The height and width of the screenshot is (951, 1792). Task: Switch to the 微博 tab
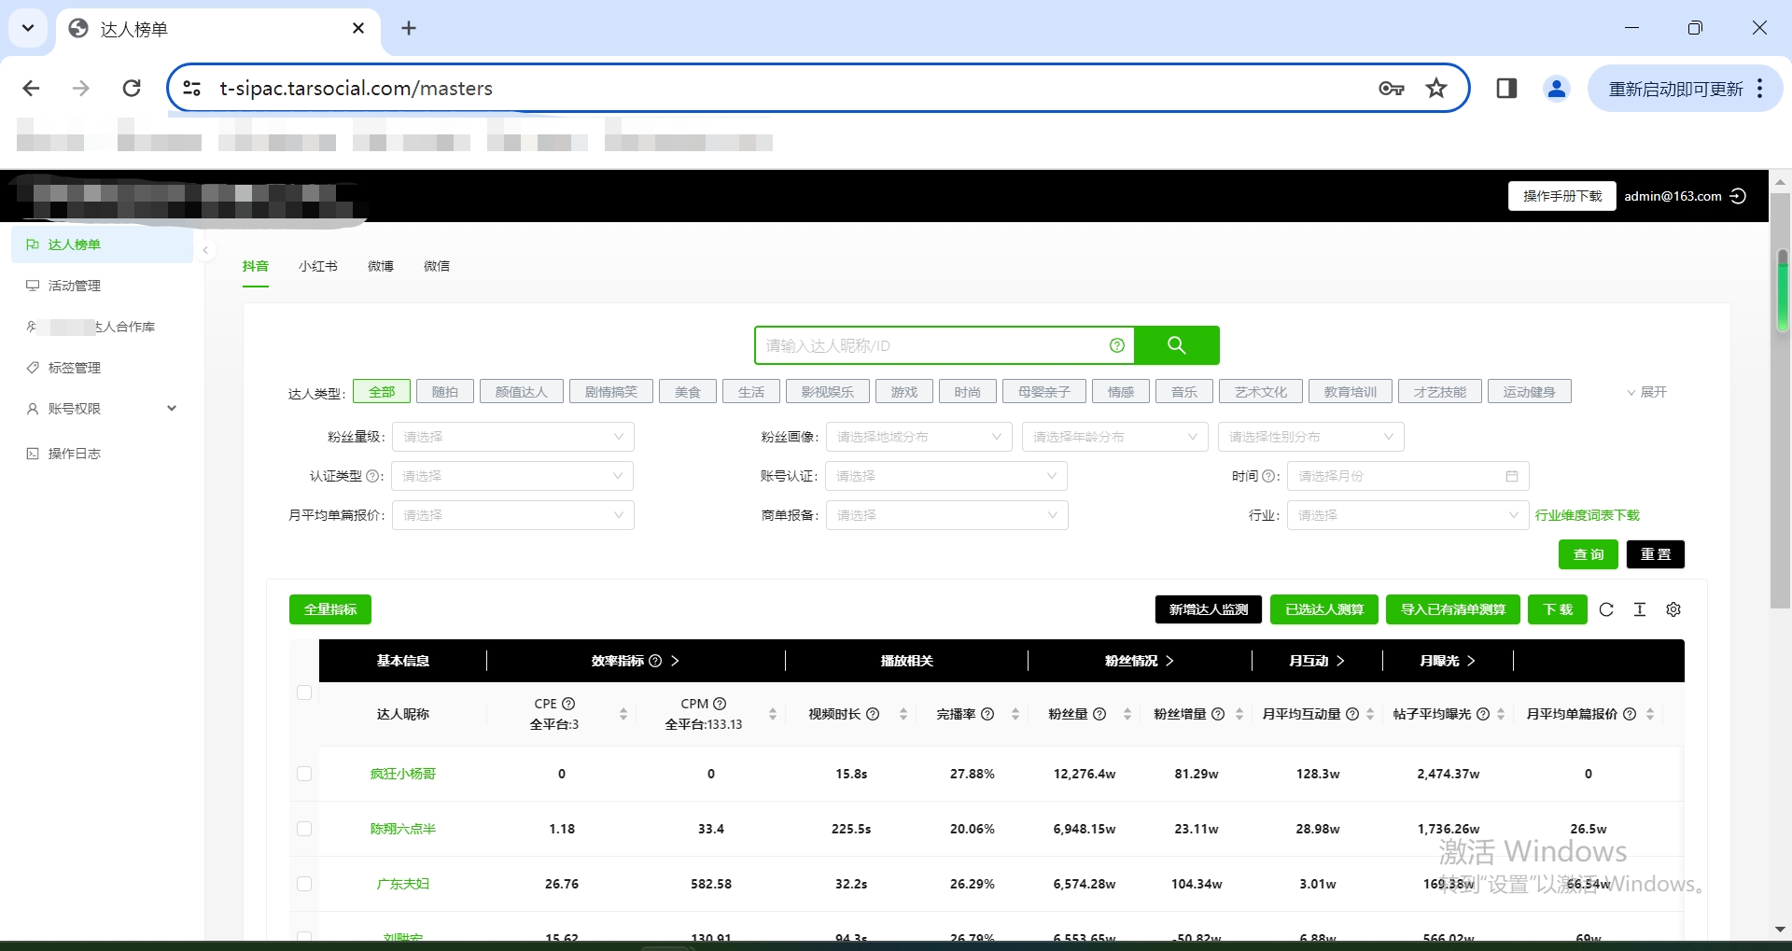(381, 266)
